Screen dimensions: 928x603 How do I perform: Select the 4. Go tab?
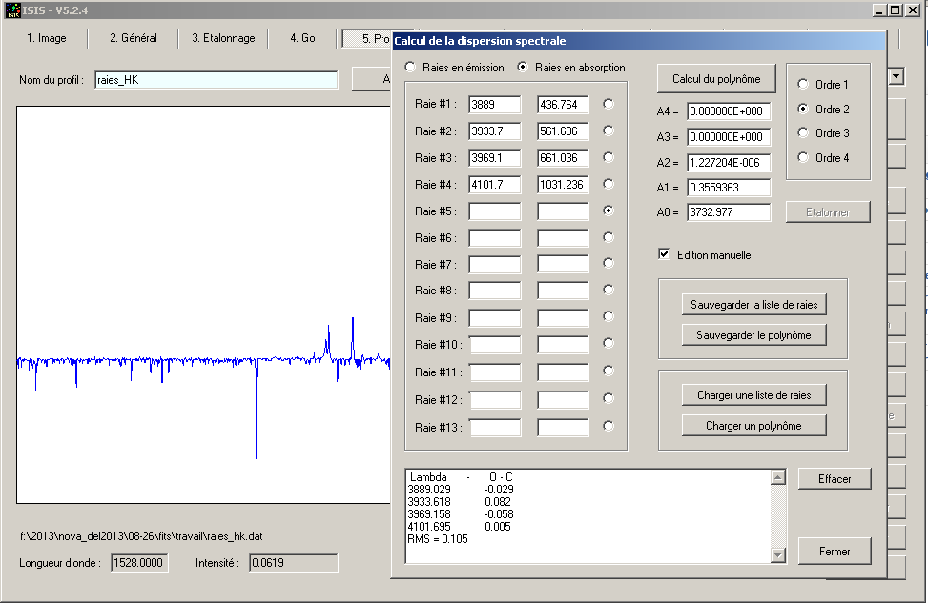305,38
